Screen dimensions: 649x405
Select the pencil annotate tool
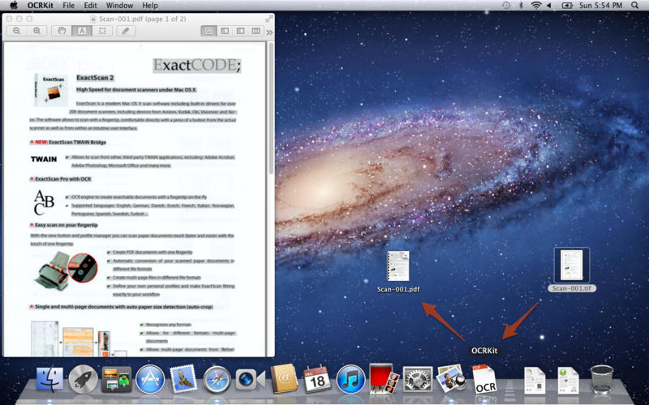[125, 31]
